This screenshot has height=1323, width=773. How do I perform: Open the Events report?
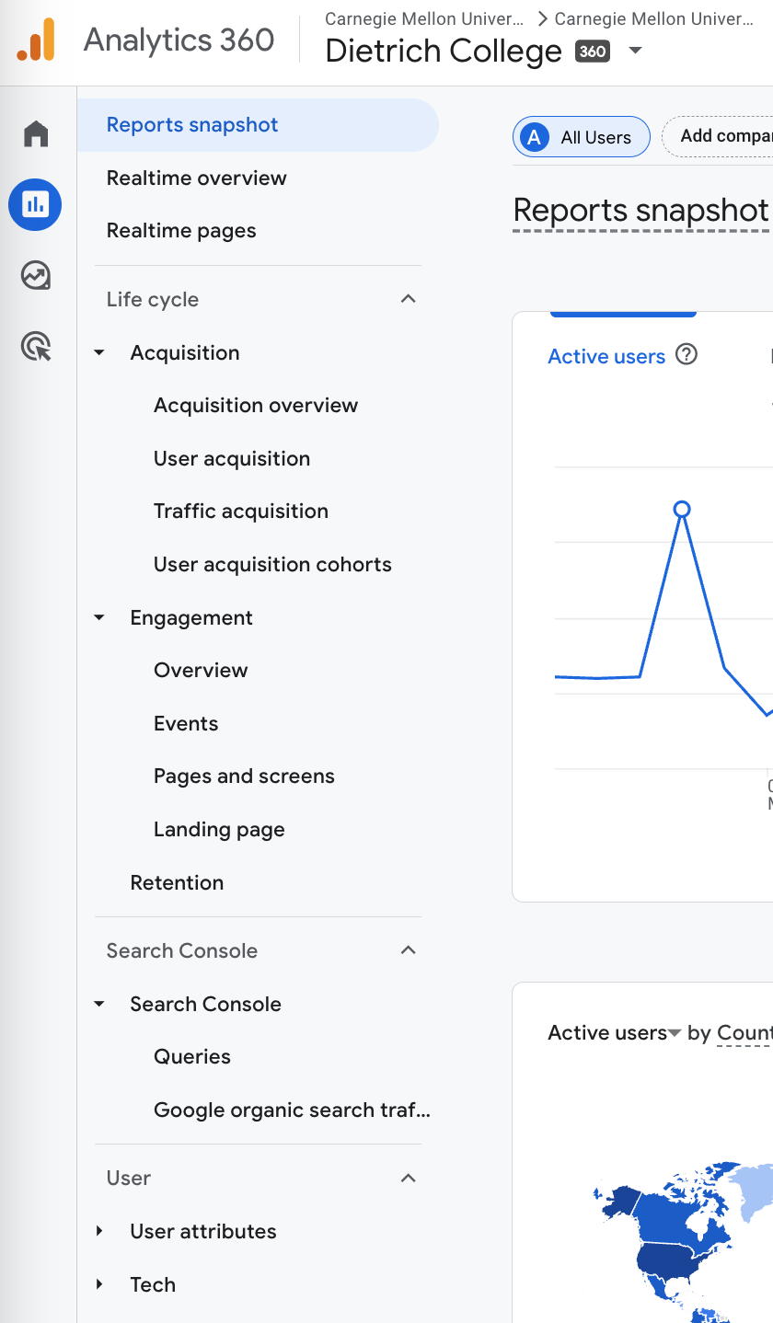[x=186, y=723]
